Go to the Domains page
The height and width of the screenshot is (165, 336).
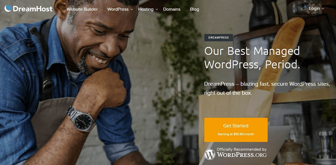pyautogui.click(x=172, y=9)
